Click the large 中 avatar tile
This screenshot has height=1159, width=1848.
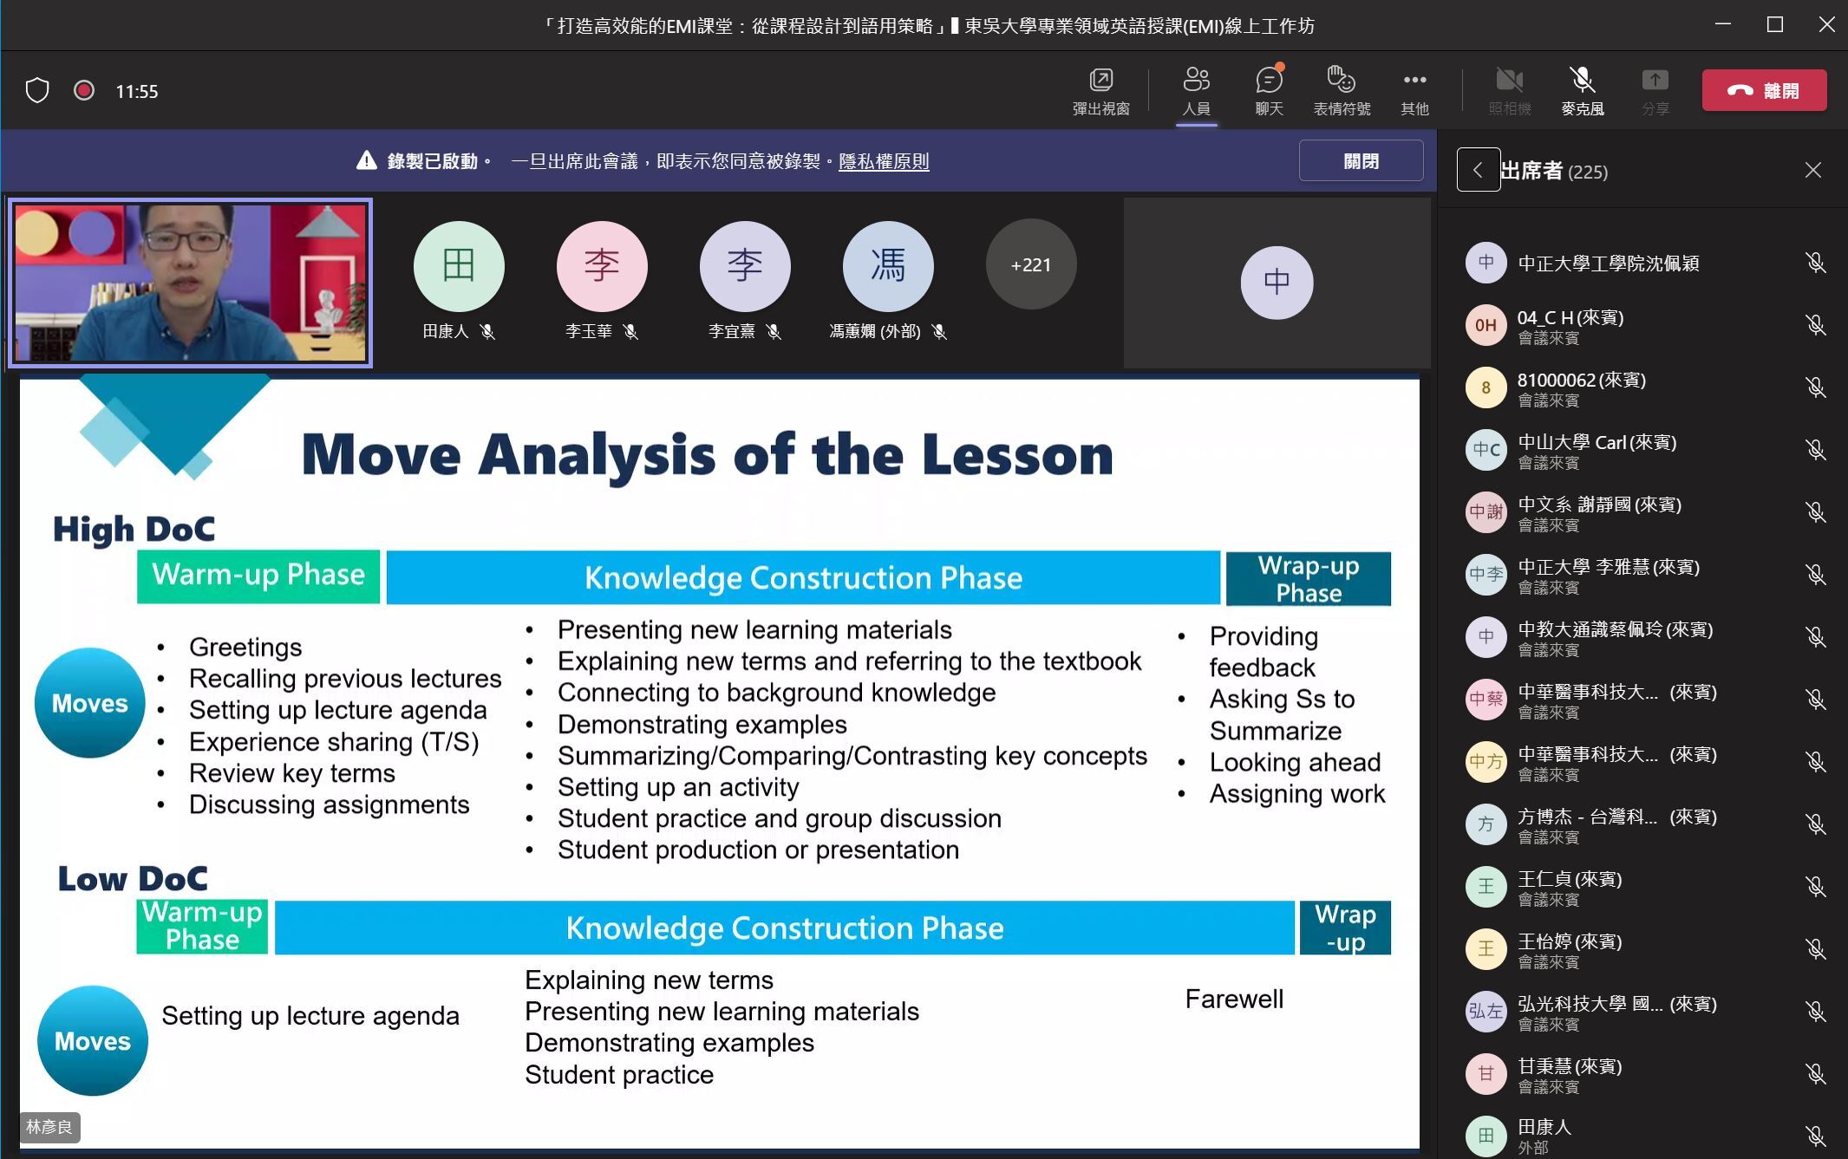coord(1277,283)
